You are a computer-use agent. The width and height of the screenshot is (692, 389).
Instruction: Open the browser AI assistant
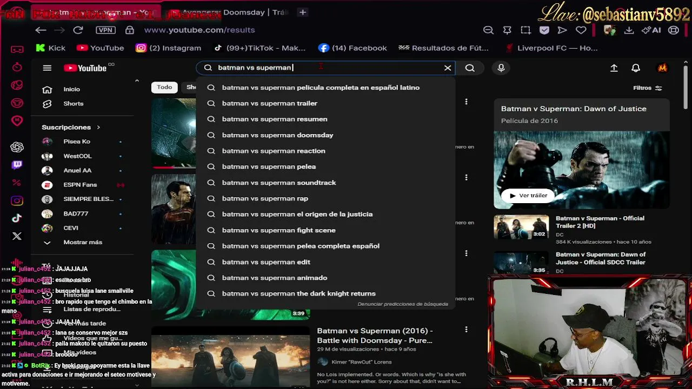[651, 30]
